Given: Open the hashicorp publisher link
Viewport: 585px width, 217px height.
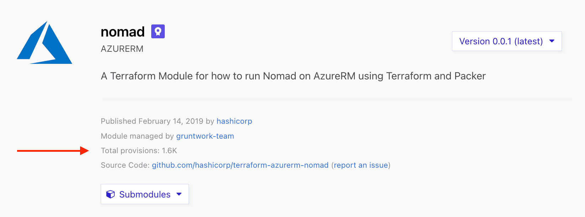Looking at the screenshot, I should point(234,121).
